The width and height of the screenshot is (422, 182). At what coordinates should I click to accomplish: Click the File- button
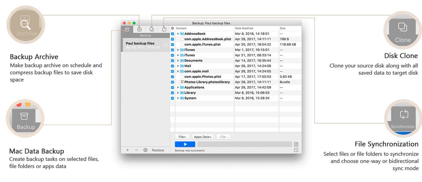(223, 137)
